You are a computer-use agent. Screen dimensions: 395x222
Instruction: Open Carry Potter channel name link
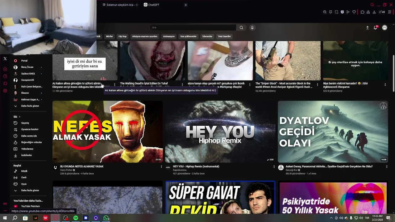pyautogui.click(x=66, y=170)
